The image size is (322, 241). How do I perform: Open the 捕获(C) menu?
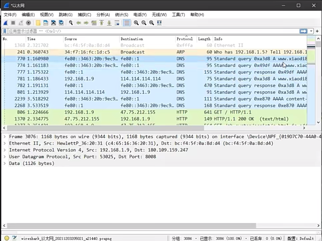click(84, 15)
